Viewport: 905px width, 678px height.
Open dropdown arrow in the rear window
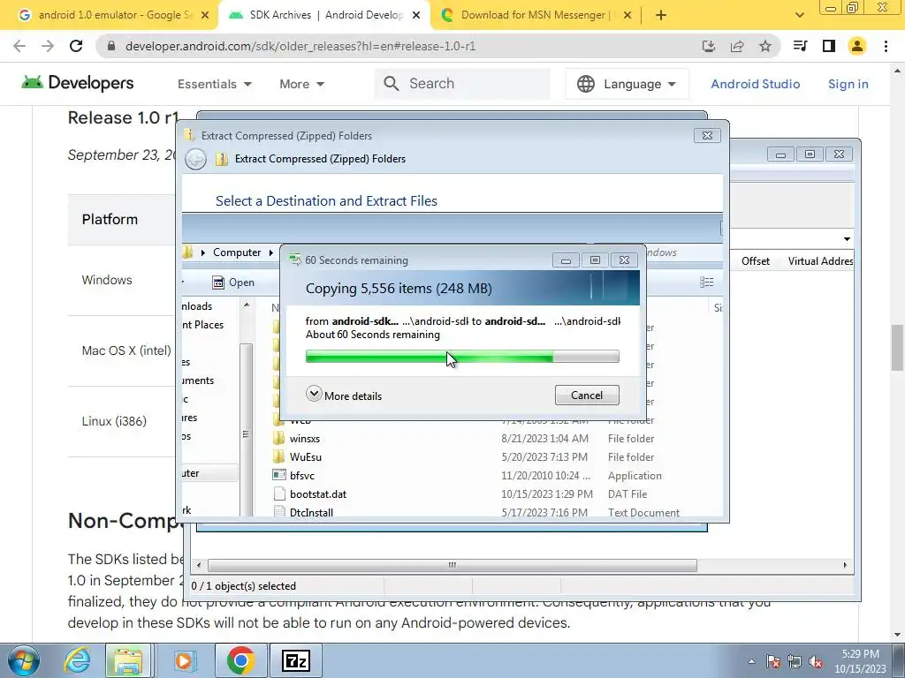(847, 238)
